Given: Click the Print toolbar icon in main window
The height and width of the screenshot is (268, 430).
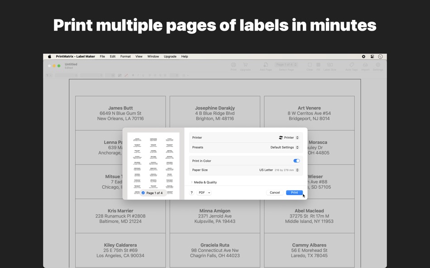Looking at the screenshot, I should [x=234, y=65].
